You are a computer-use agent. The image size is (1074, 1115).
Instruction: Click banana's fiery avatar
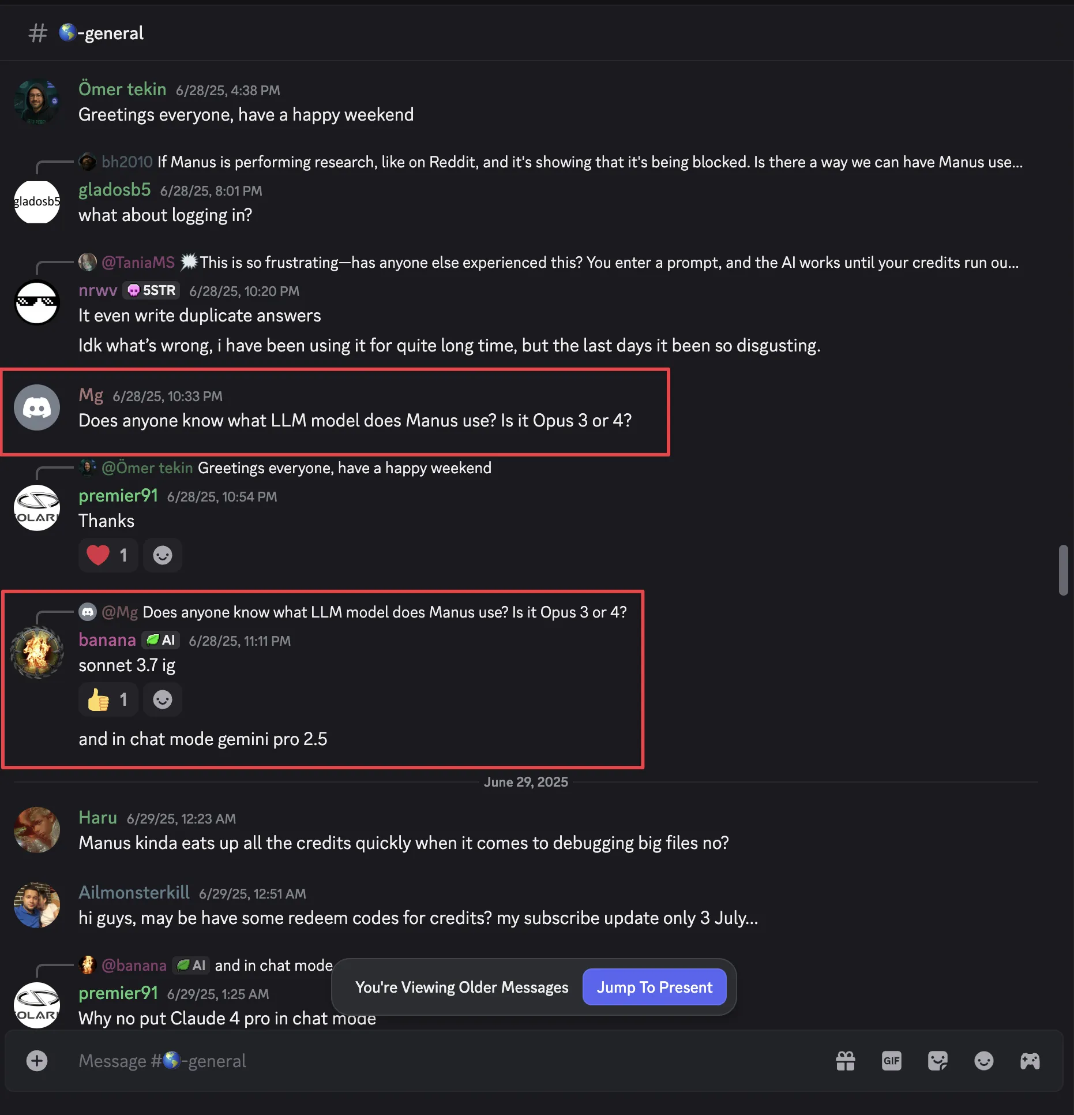pyautogui.click(x=36, y=653)
